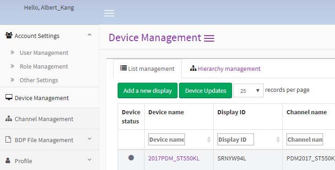Screen dimensions: 335x170
Task: Click the records per page label
Action: [287, 90]
